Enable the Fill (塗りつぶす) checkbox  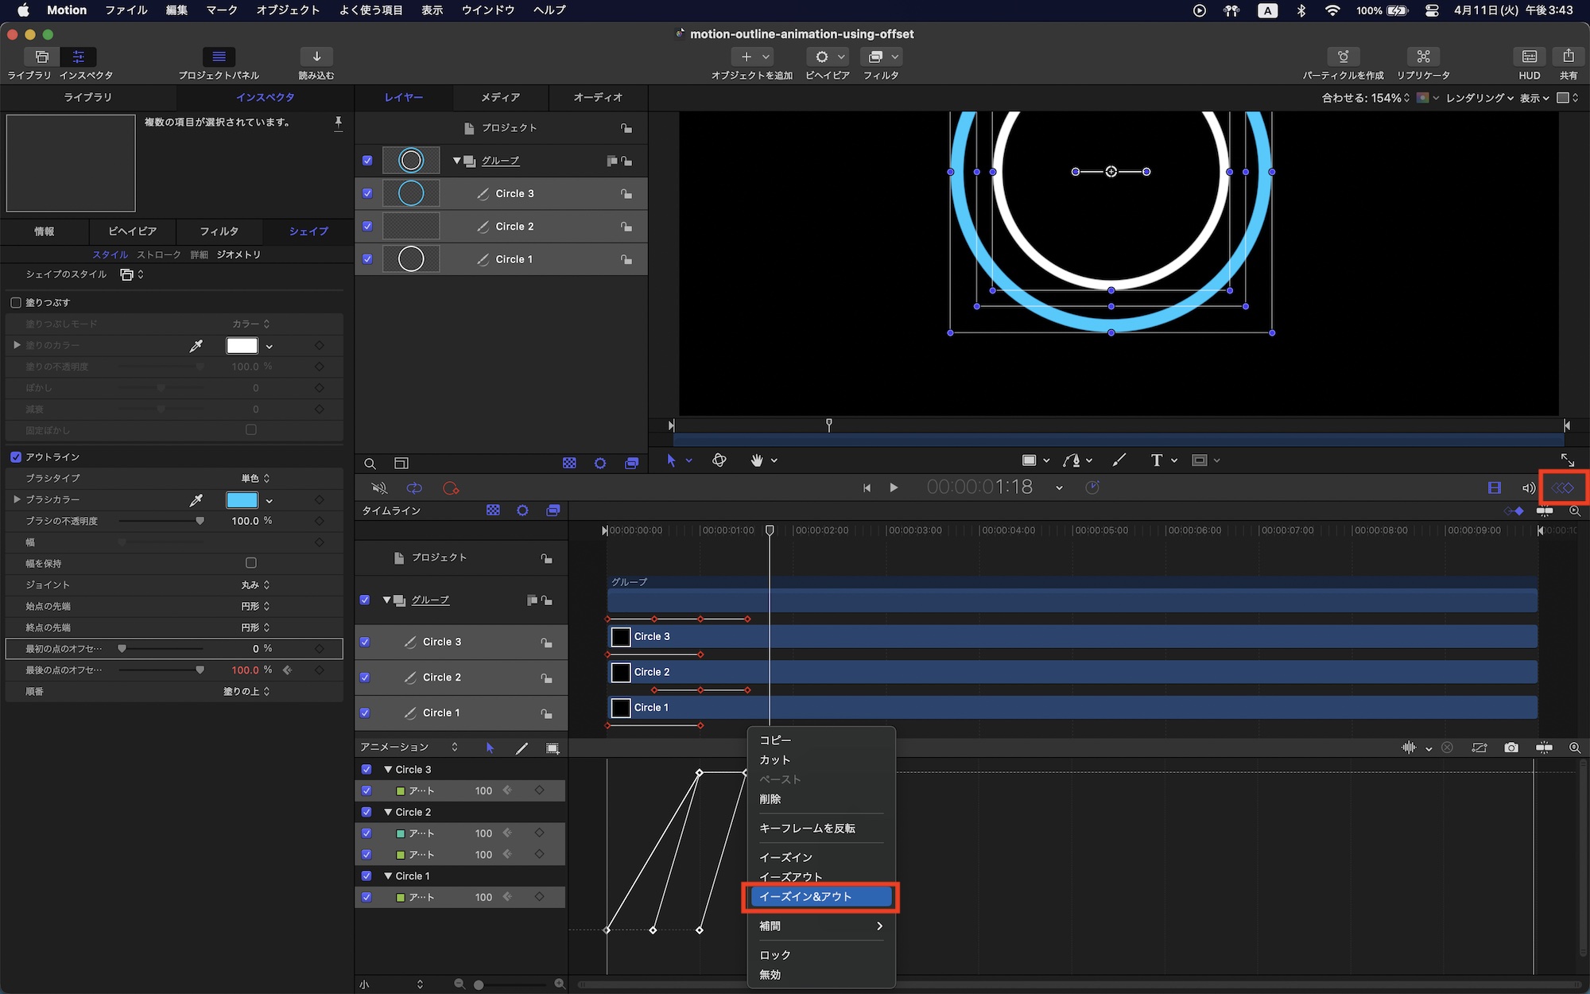pyautogui.click(x=16, y=303)
